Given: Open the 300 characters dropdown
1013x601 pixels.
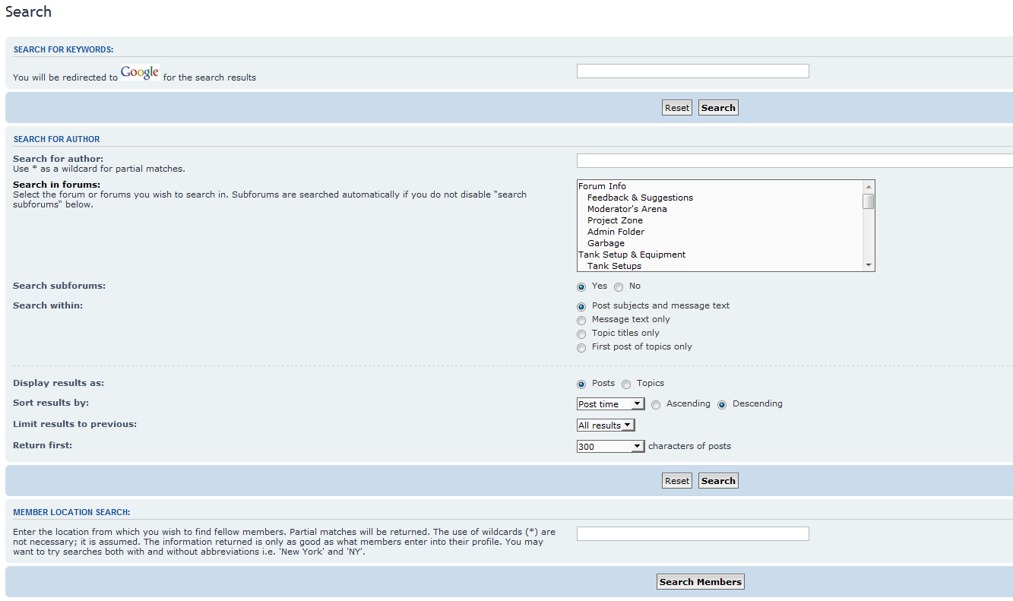Looking at the screenshot, I should (611, 447).
